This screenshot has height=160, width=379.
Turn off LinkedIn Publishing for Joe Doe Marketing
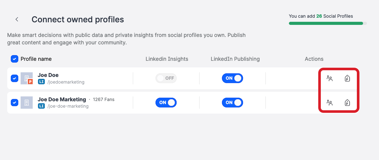(x=232, y=103)
